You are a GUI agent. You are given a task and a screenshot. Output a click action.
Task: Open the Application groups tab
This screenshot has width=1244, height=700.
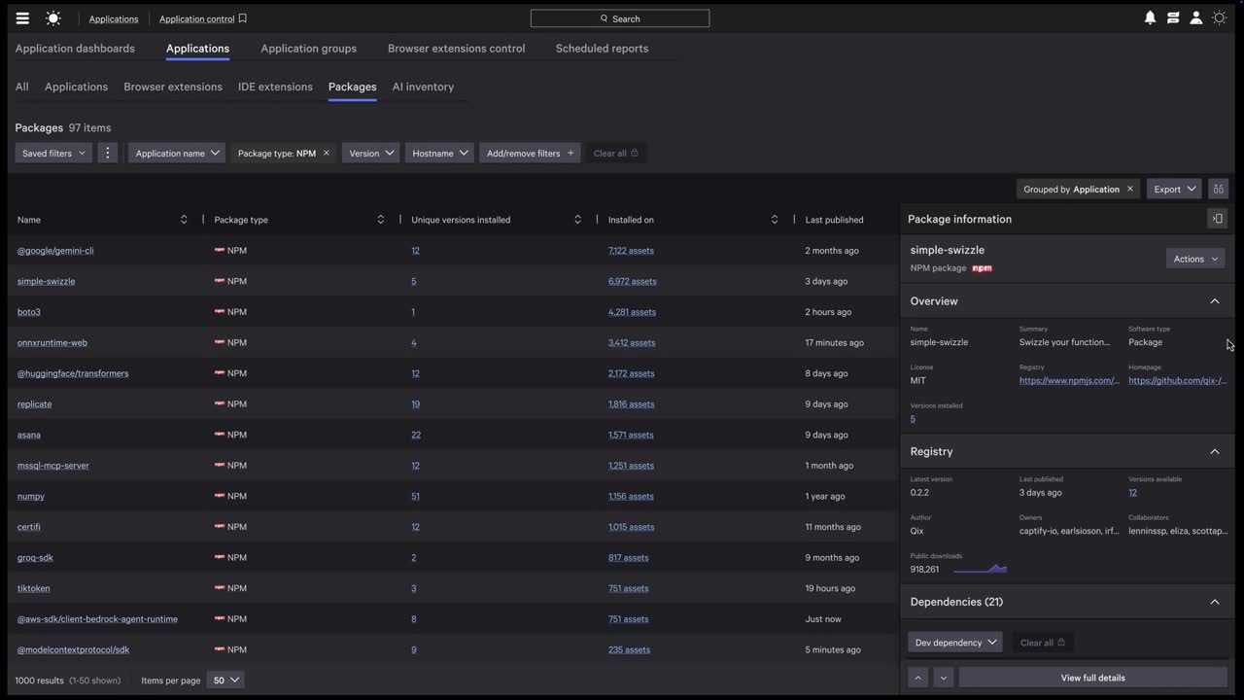(x=308, y=49)
